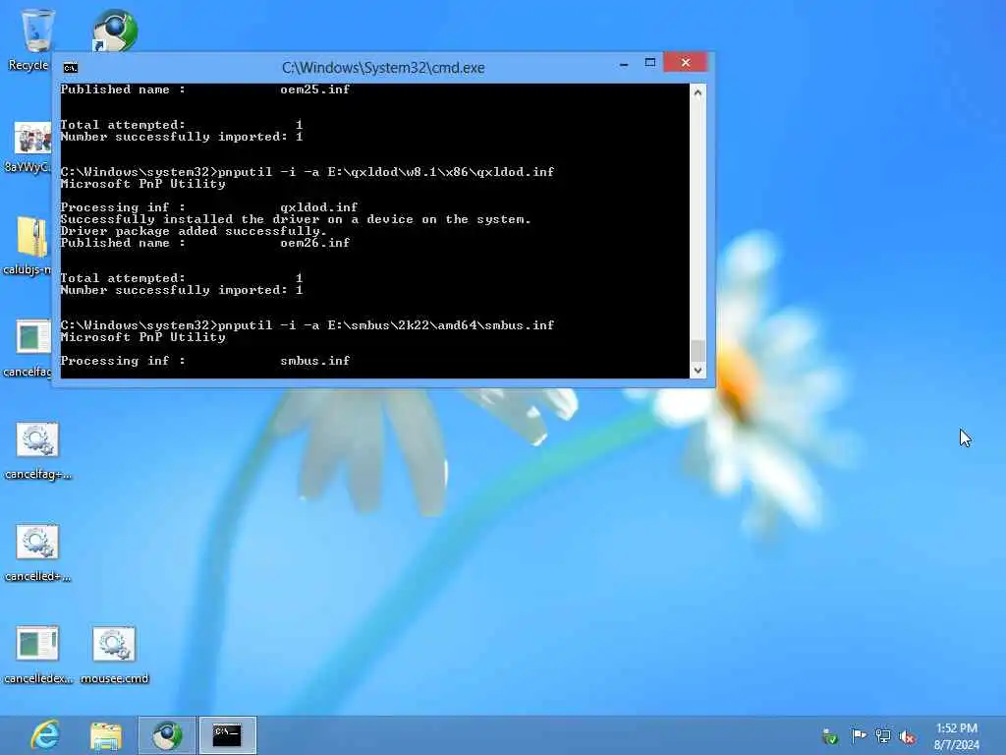Click the smbus.inf pnputil command line

click(307, 325)
